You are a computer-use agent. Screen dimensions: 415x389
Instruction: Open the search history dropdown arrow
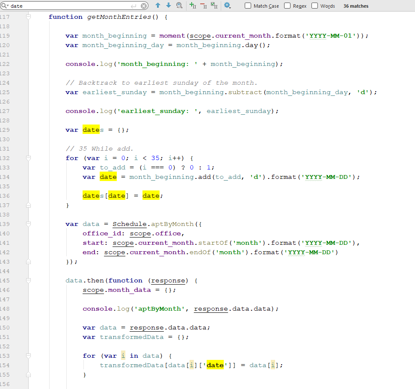[x=7, y=6]
